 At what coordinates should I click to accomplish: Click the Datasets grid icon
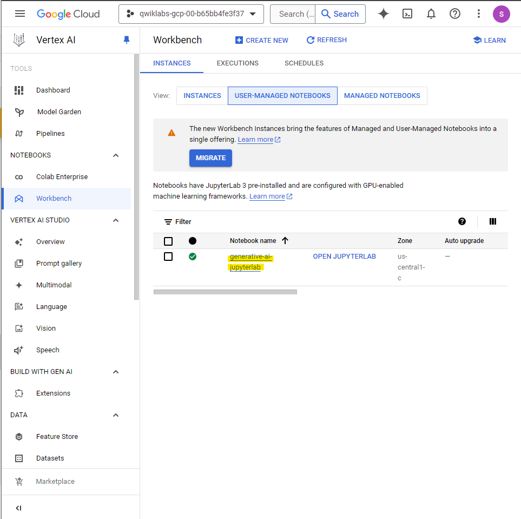click(19, 458)
